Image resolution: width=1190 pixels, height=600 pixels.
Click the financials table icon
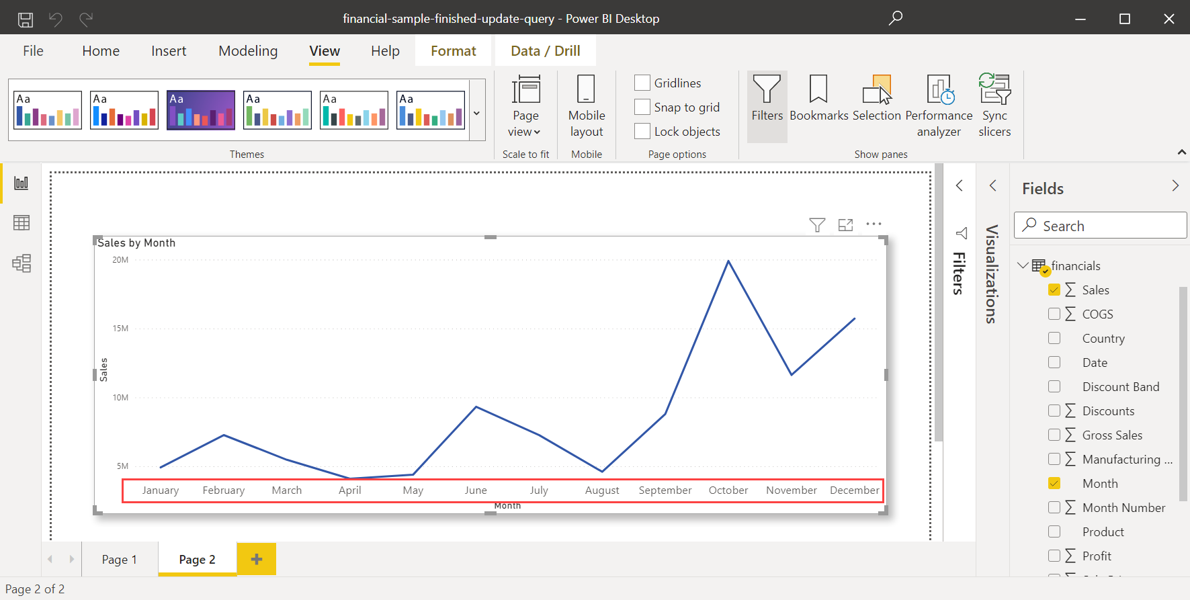1039,266
